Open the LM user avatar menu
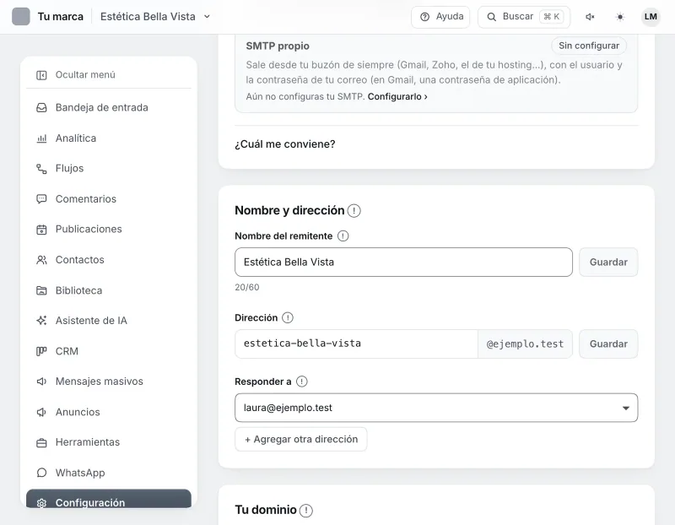 click(x=651, y=17)
